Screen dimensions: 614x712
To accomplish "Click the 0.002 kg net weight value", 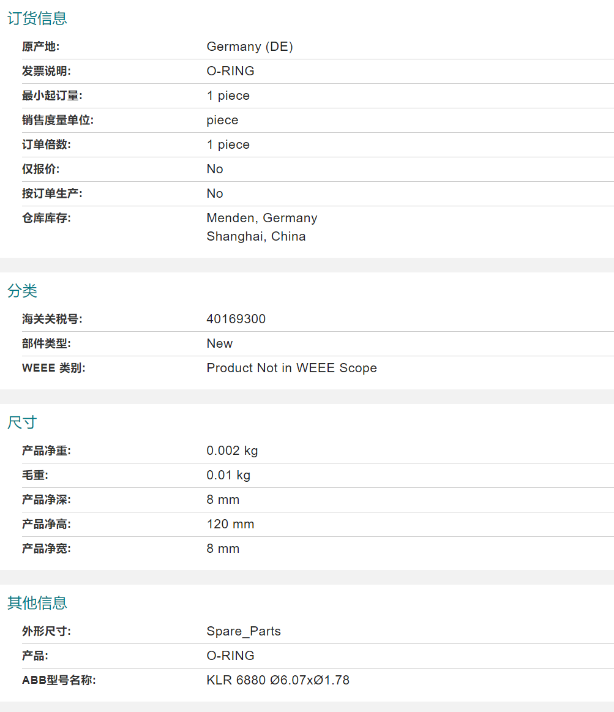I will (232, 451).
